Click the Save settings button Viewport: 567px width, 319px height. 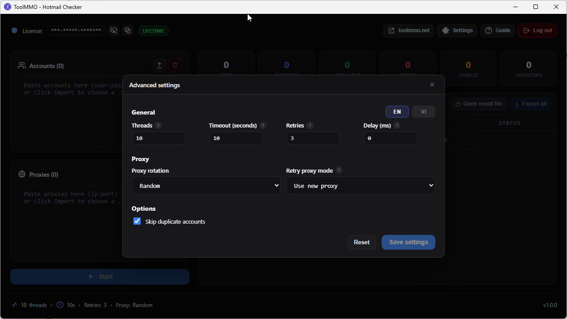(x=408, y=242)
